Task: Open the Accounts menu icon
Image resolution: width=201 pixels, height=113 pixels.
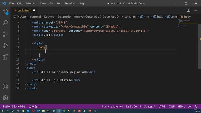Action: 5,87
